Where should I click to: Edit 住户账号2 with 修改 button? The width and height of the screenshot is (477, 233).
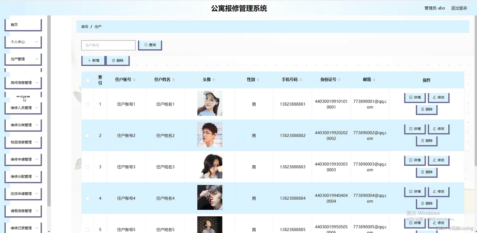click(x=438, y=129)
